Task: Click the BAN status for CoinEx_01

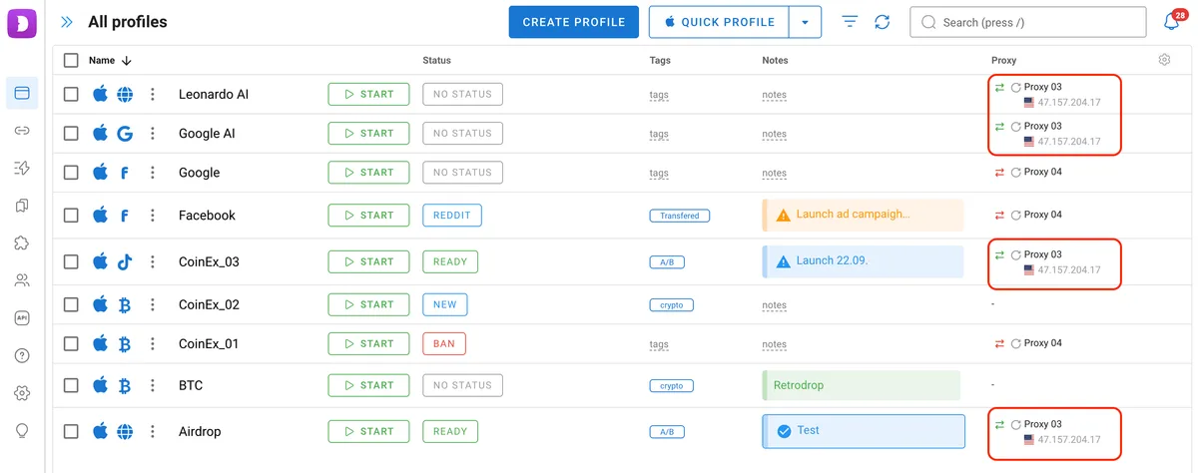Action: pyautogui.click(x=444, y=343)
